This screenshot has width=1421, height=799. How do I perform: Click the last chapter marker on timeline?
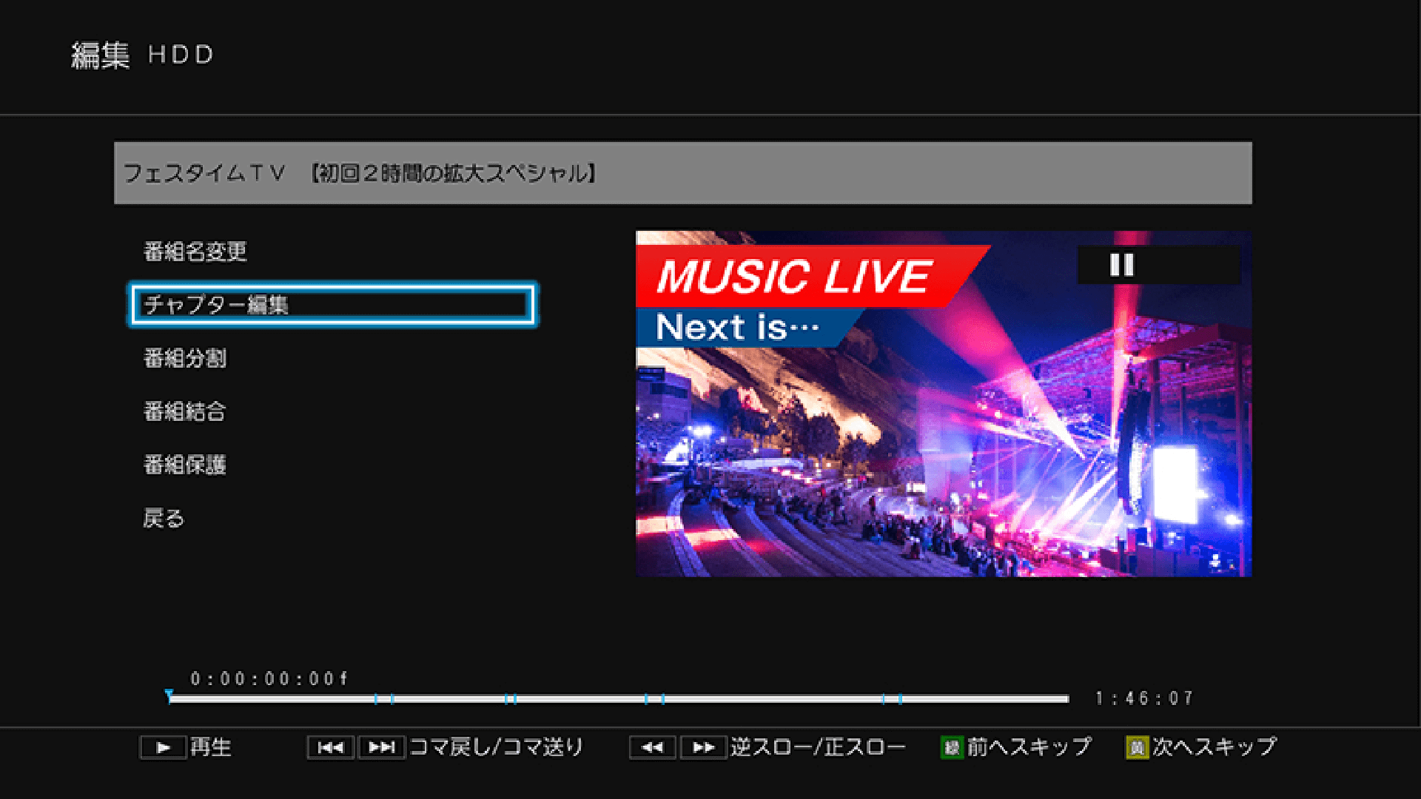(900, 698)
